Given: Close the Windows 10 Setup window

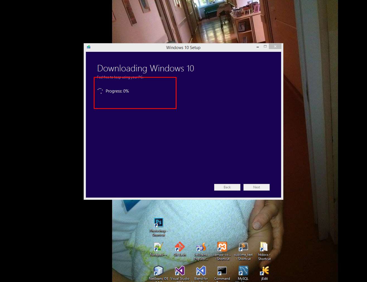Looking at the screenshot, I should (x=275, y=47).
